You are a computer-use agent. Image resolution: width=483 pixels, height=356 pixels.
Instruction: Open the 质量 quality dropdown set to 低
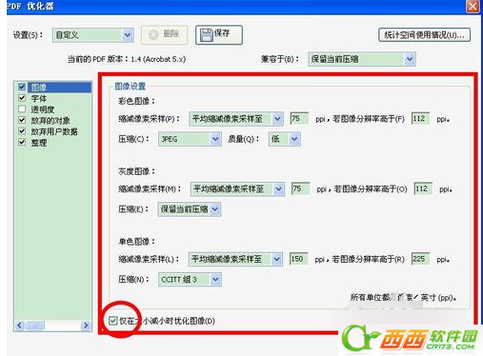284,139
